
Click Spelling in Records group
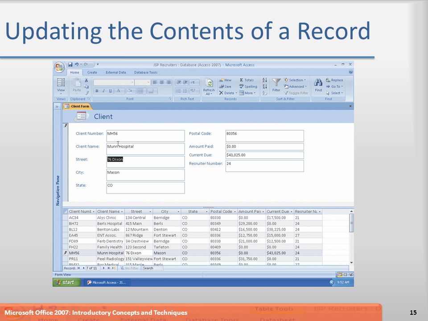tap(248, 86)
